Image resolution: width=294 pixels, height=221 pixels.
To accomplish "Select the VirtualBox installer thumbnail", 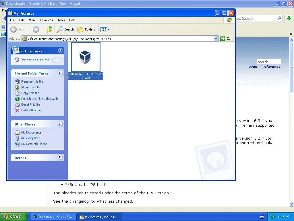I will tap(86, 57).
